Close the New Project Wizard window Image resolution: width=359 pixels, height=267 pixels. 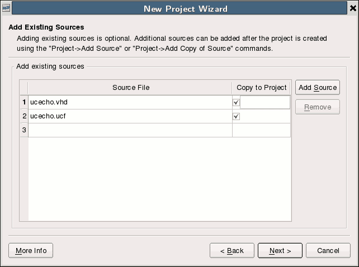point(353,8)
